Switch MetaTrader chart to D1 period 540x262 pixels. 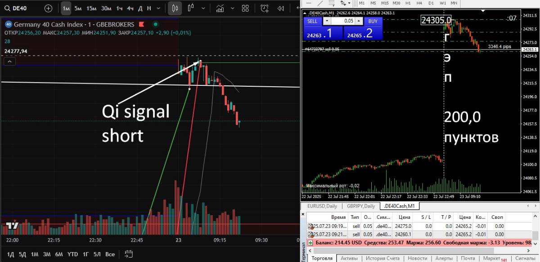click(431, 3)
